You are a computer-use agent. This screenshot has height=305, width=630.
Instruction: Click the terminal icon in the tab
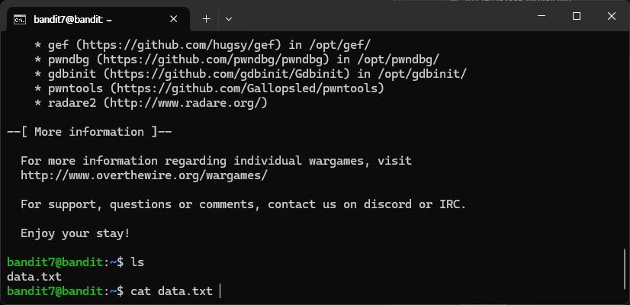coord(20,19)
